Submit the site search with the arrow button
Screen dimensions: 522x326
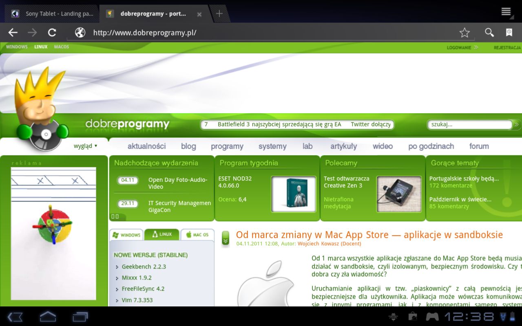click(517, 125)
